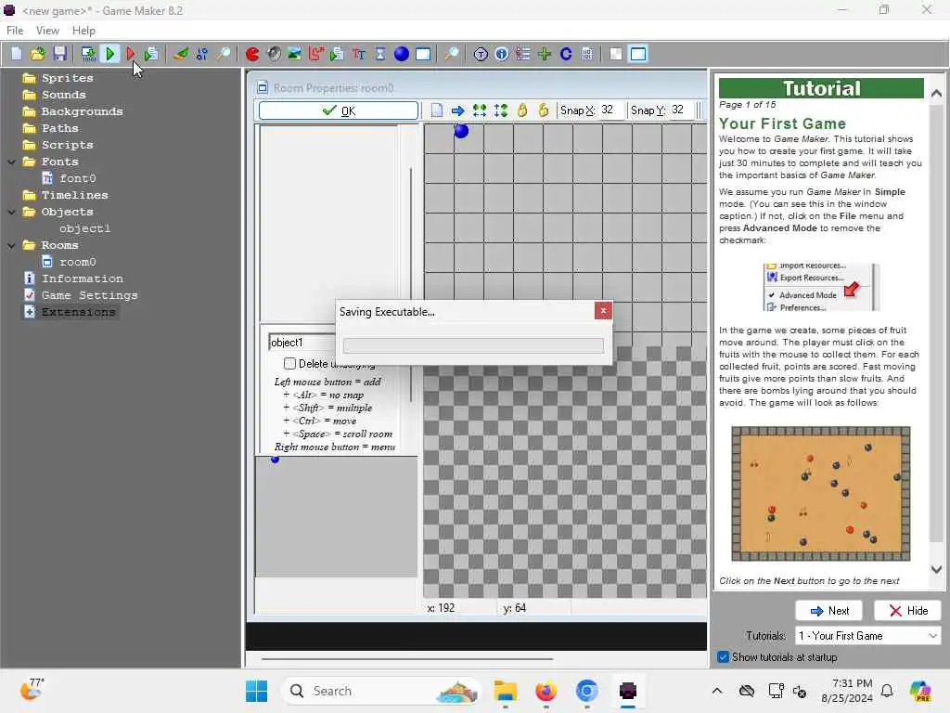The width and height of the screenshot is (950, 713).
Task: Select room0 in resource tree
Action: [77, 262]
